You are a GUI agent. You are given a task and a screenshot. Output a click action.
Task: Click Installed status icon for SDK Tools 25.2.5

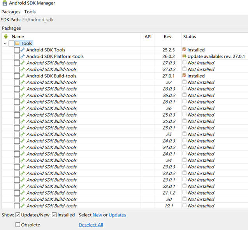(185, 50)
